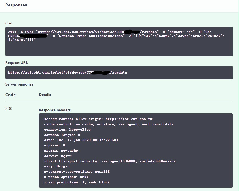Click the Details column header
This screenshot has width=239, height=191.
(x=45, y=95)
